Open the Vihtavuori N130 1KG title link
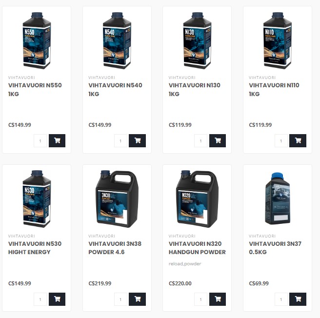The height and width of the screenshot is (318, 320). coord(195,89)
